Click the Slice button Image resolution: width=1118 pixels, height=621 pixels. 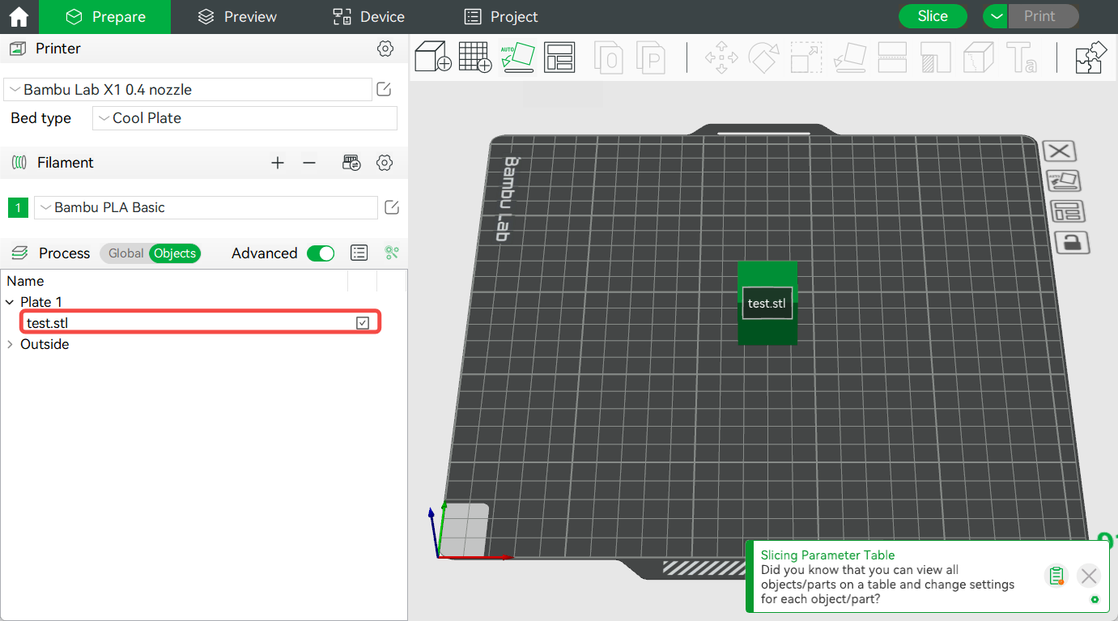[932, 15]
